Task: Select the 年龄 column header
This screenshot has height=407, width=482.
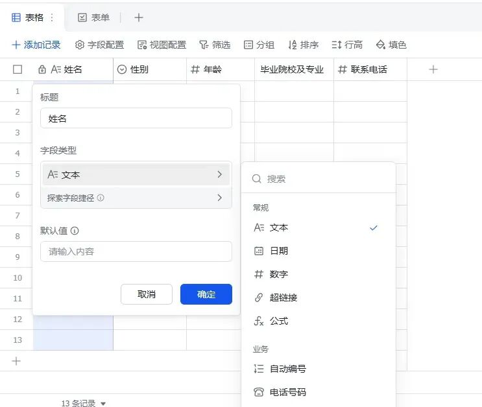Action: point(221,69)
